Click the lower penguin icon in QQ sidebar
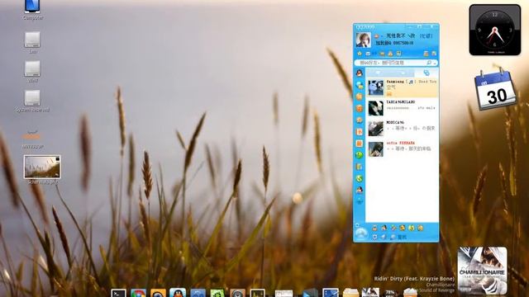The width and height of the screenshot is (529, 297). 360,190
